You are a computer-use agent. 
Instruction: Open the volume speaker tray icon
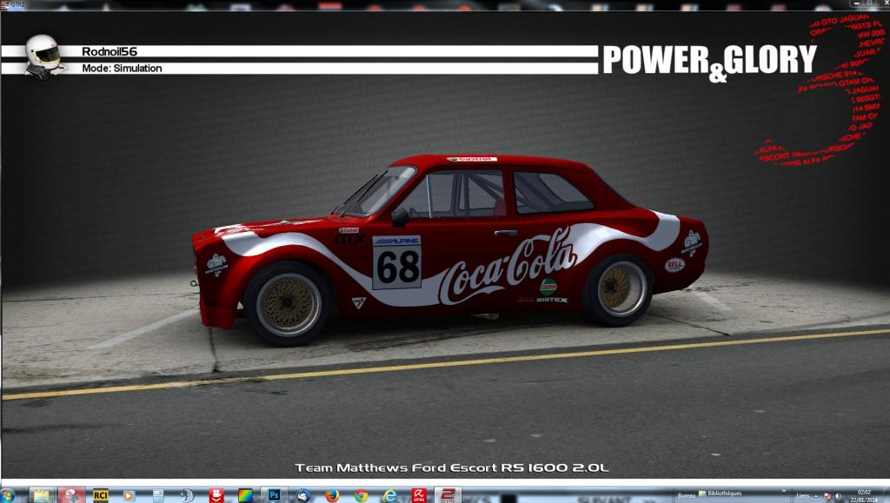coord(839,496)
